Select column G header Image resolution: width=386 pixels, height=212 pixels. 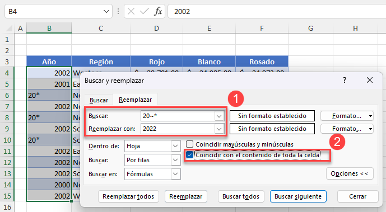[x=310, y=29]
